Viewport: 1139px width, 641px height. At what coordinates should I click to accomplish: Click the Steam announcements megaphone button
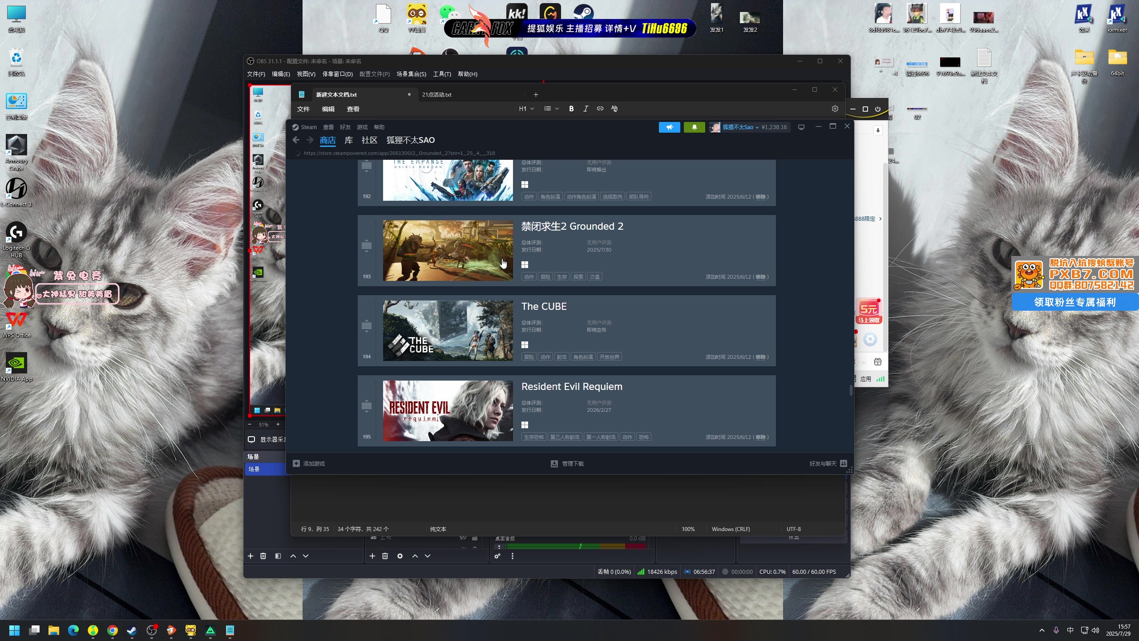[x=669, y=127]
